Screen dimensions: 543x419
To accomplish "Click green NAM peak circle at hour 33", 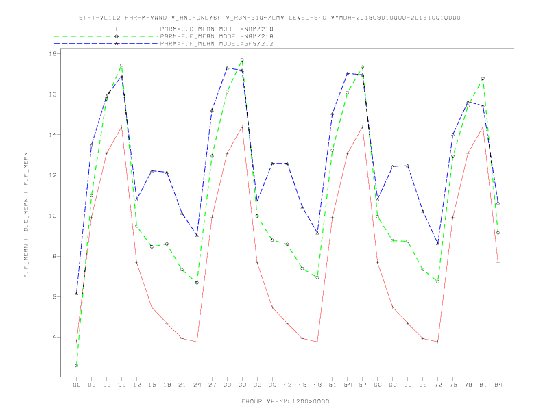I will tap(242, 60).
